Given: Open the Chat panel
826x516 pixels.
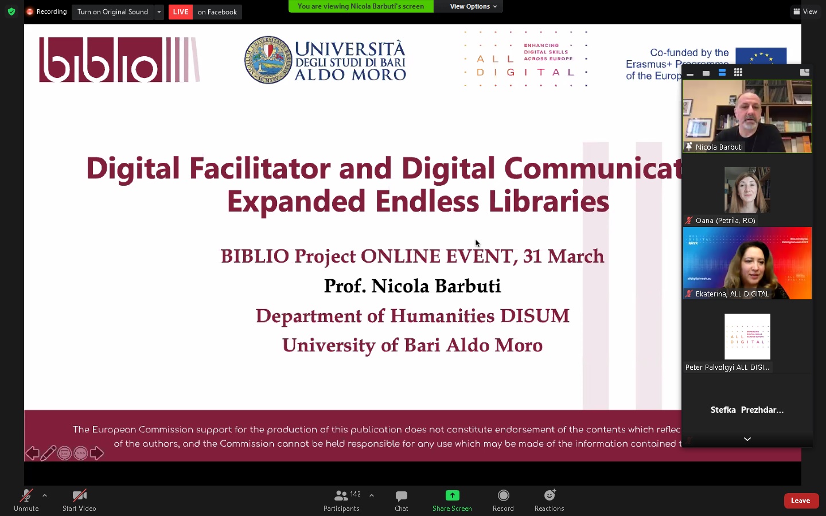Looking at the screenshot, I should 401,499.
